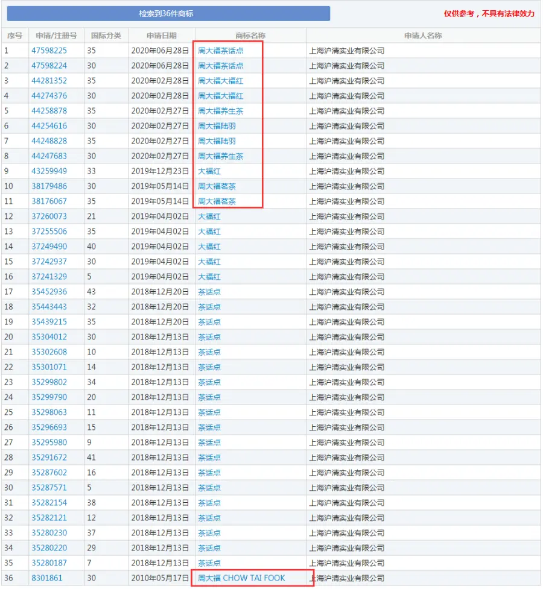Screen dimensions: 543x589
Task: Open registration number 35302608
Action: click(49, 352)
